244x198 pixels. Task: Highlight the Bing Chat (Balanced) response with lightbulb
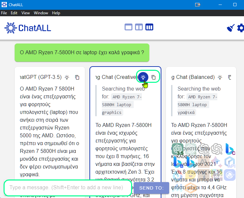pyautogui.click(x=220, y=77)
